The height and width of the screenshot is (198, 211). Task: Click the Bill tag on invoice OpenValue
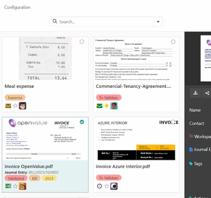[34, 178]
